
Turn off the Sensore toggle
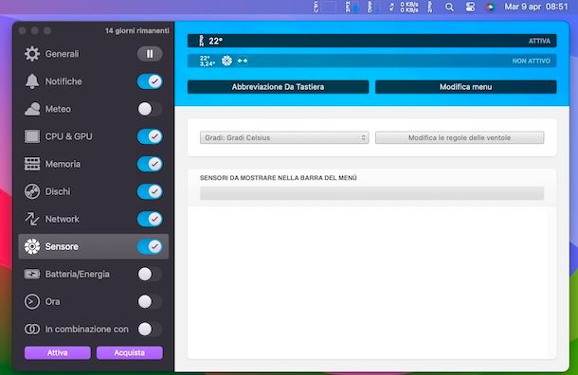pos(150,246)
